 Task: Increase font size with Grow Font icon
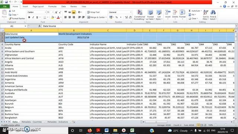coord(56,12)
